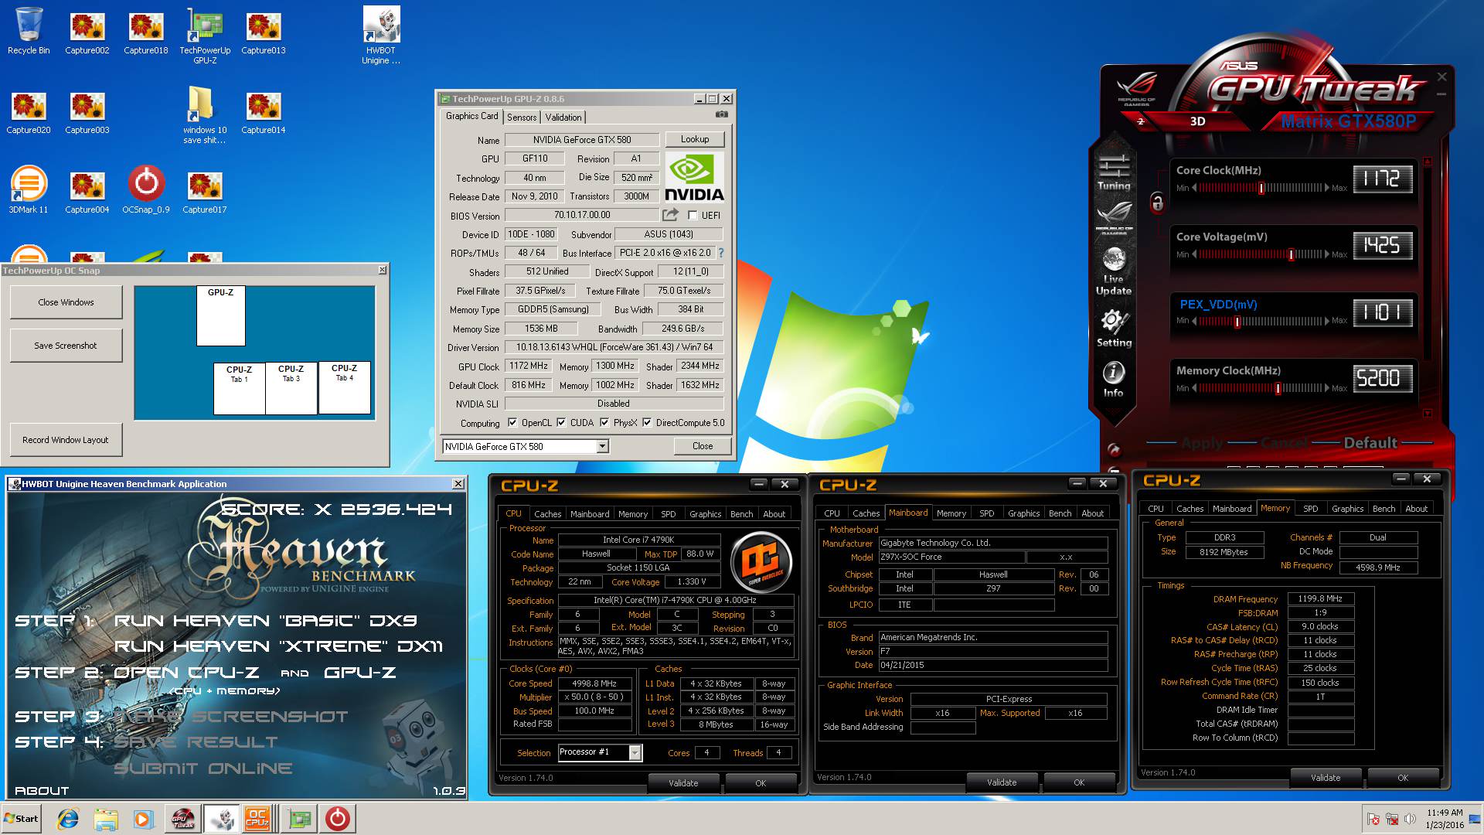Open Windows Explorer from the taskbar
Viewport: 1484px width, 835px height.
click(x=106, y=819)
